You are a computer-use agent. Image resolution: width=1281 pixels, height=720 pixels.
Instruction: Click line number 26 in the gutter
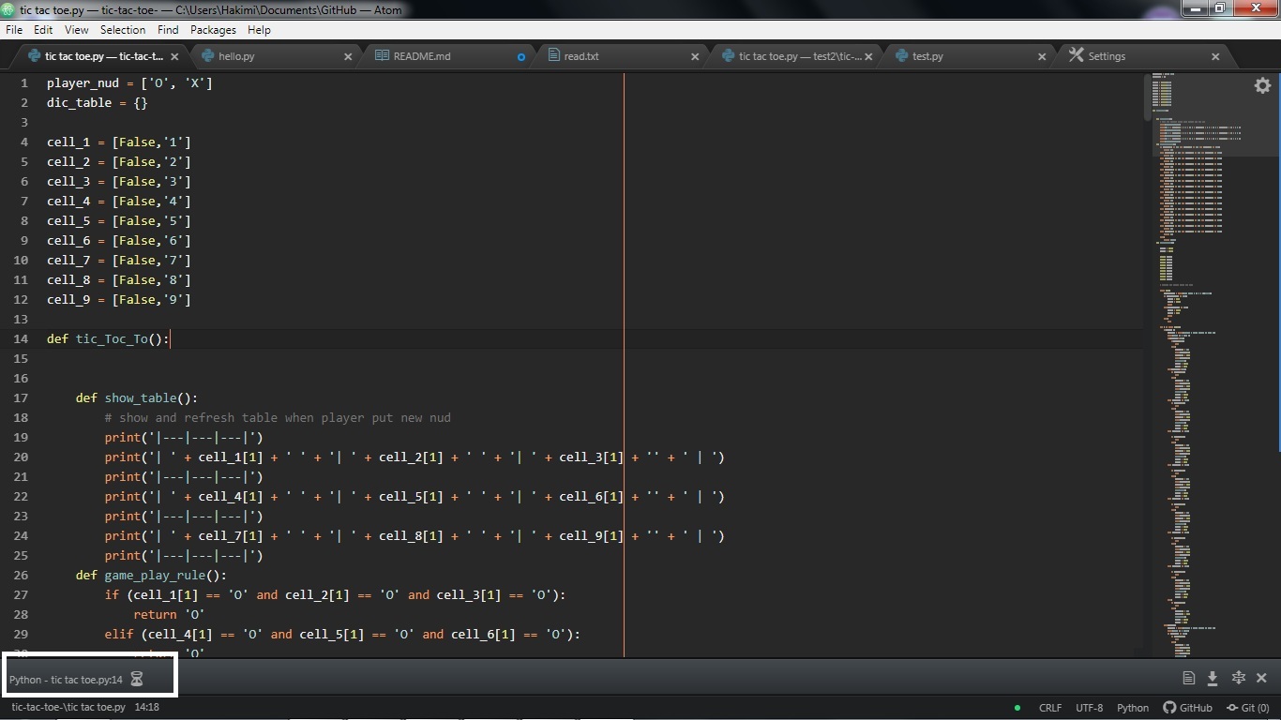click(22, 576)
